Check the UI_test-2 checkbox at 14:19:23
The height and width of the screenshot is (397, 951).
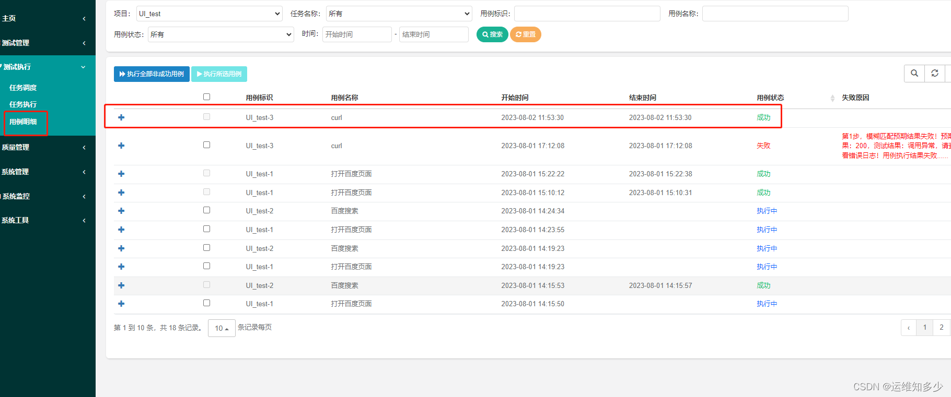pos(206,248)
